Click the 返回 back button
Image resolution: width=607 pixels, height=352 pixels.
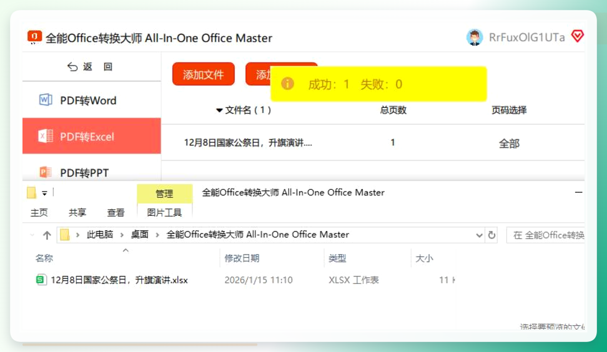[90, 67]
